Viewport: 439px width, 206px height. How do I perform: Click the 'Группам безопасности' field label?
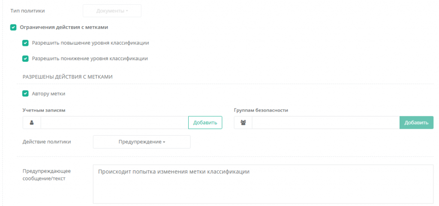pos(261,110)
